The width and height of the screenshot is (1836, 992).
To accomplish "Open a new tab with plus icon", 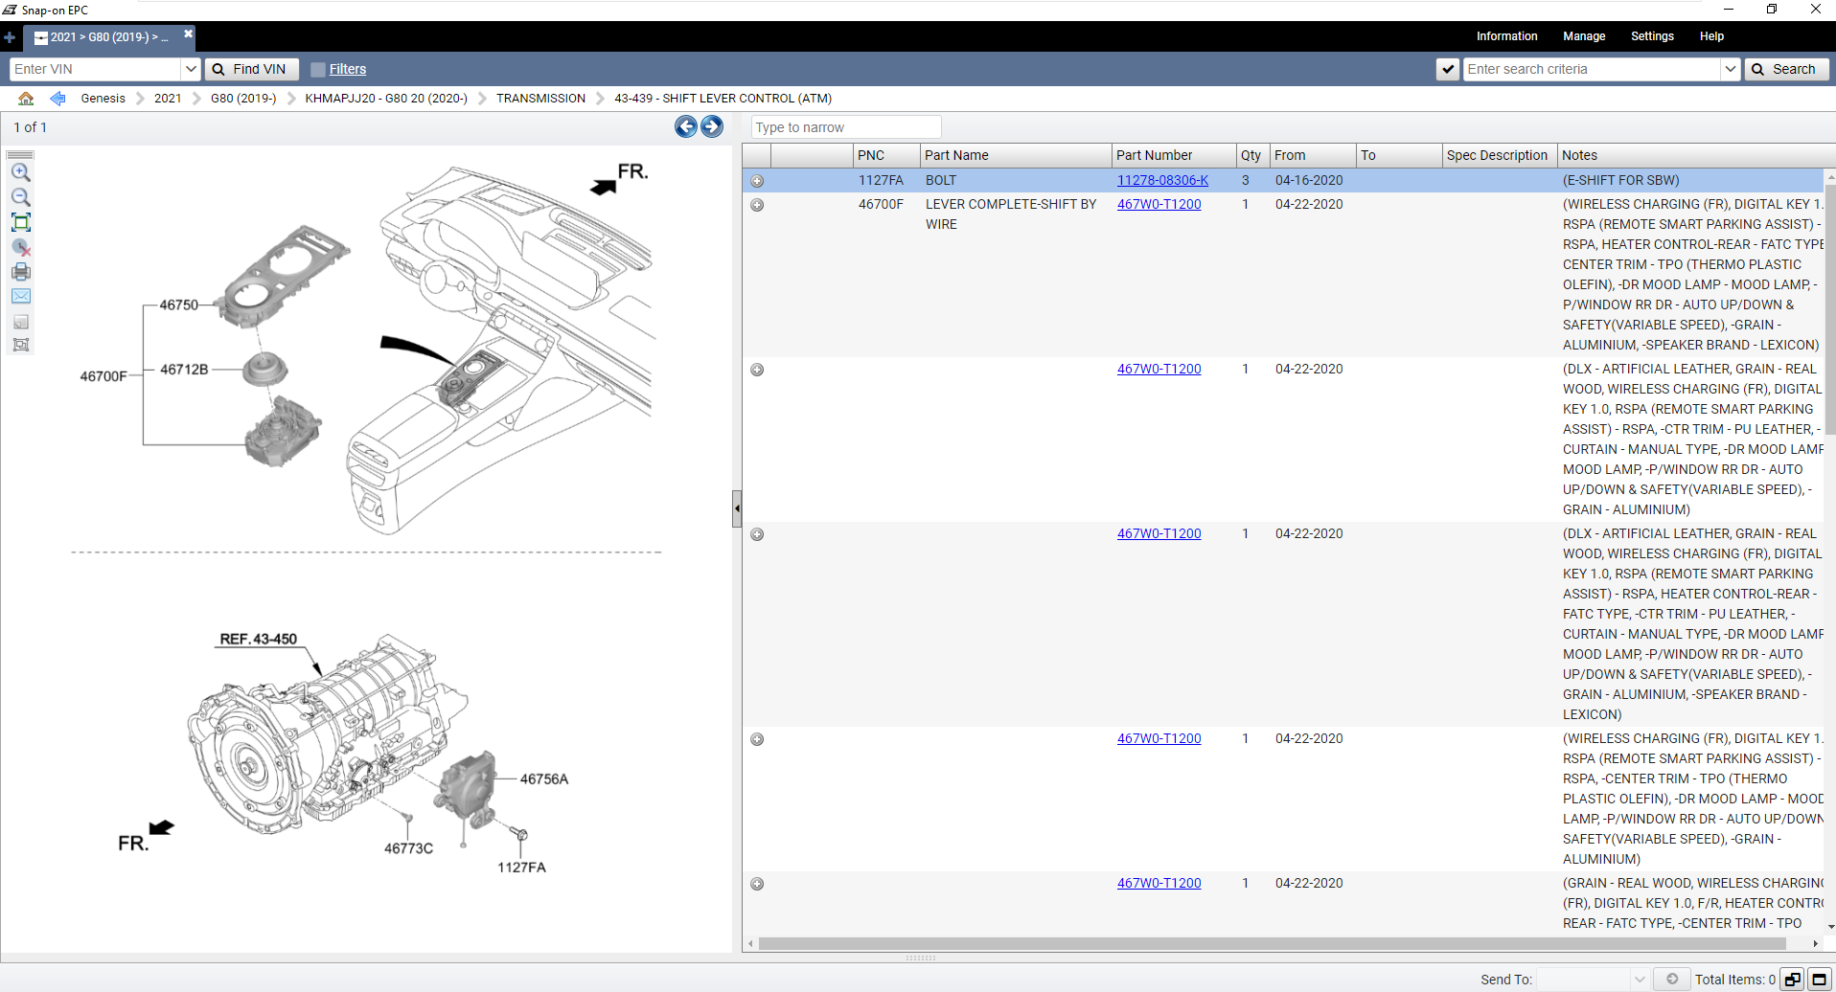I will click(10, 37).
